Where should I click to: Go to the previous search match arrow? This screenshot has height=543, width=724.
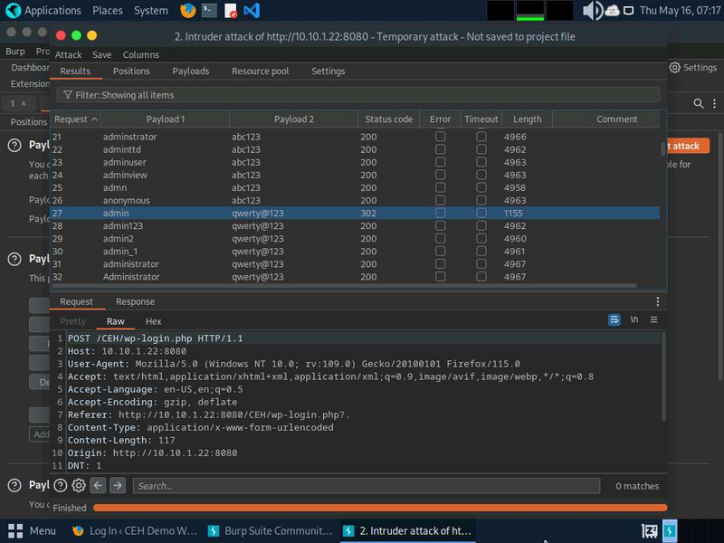coord(98,485)
